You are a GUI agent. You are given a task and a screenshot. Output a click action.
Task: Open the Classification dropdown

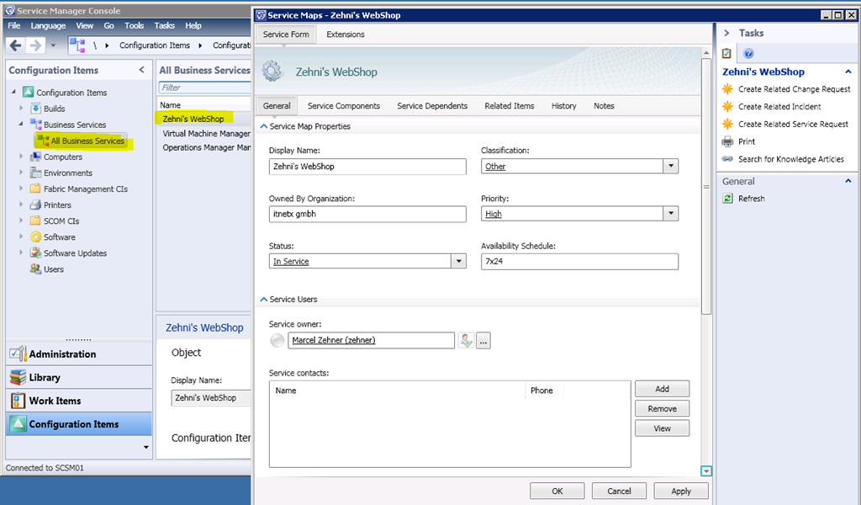[670, 167]
